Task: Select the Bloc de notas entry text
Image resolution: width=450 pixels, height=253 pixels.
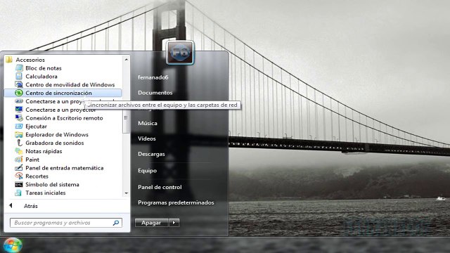Action: tap(44, 68)
